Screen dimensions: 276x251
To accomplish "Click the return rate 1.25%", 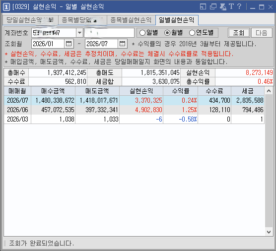I will pyautogui.click(x=189, y=110).
